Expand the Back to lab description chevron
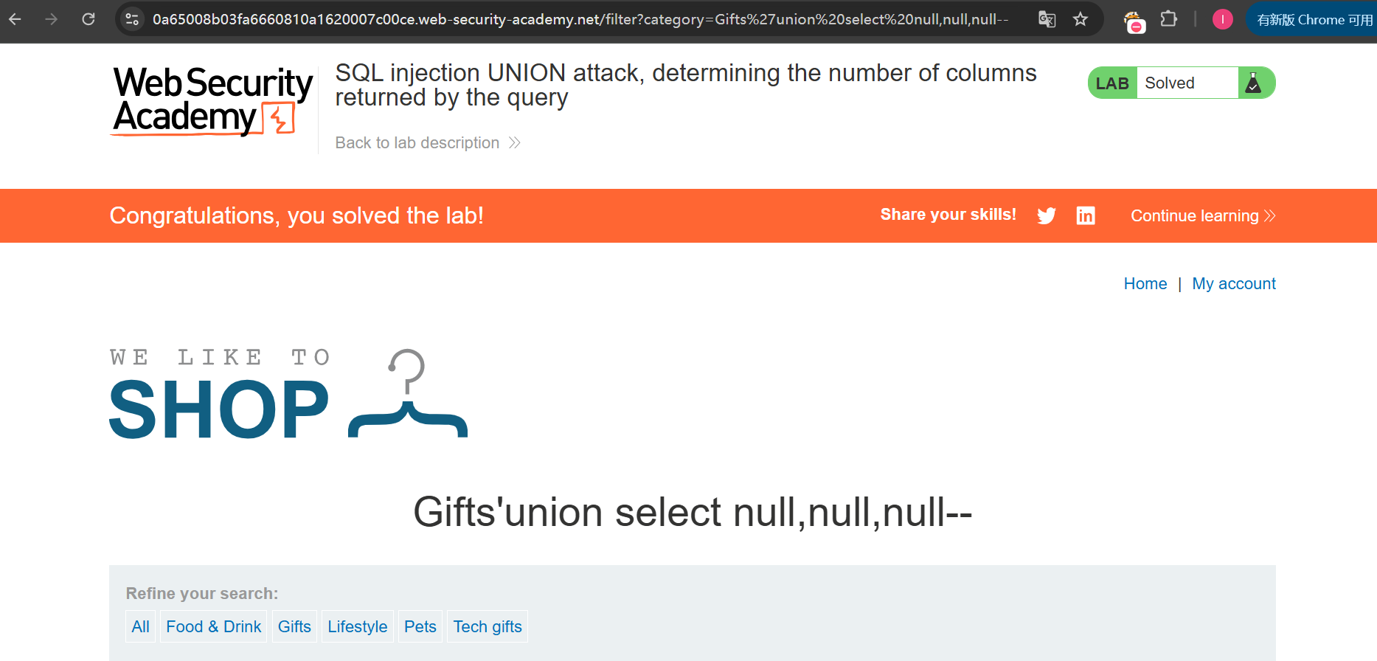Image resolution: width=1377 pixels, height=661 pixels. tap(514, 142)
